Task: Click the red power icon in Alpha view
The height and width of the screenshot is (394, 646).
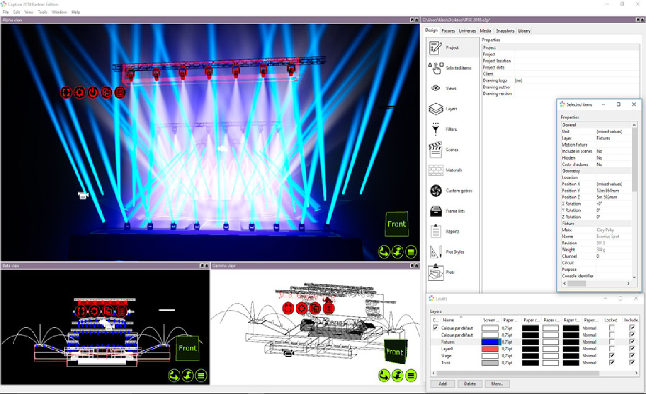Action: click(x=93, y=92)
